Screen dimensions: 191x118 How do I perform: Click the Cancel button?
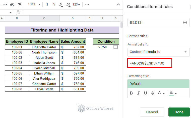[152, 112]
